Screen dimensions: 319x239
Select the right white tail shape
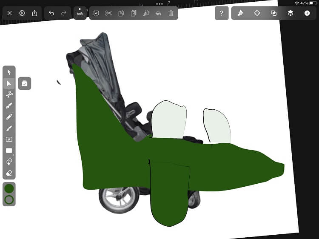coord(218,127)
